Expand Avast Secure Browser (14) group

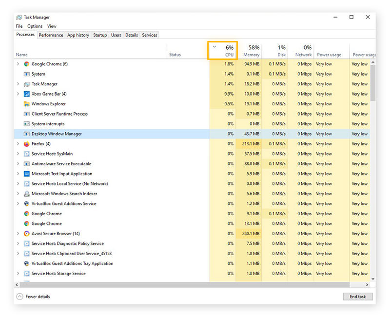tap(18, 234)
